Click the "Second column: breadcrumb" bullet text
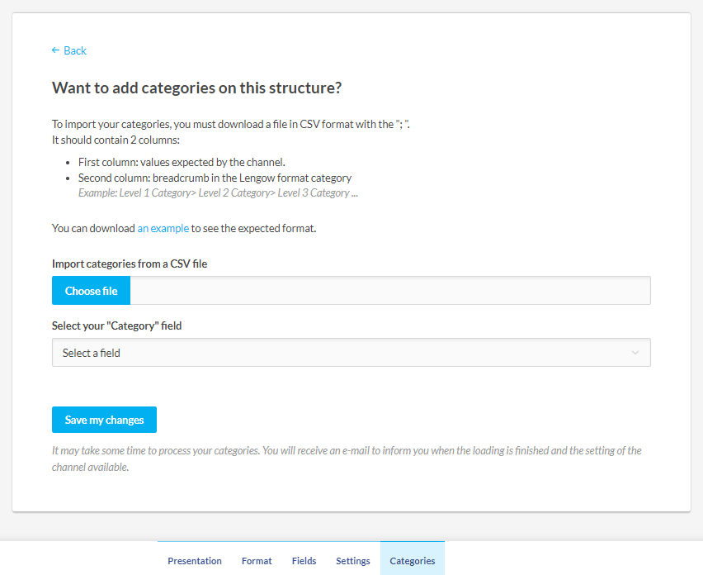The height and width of the screenshot is (575, 703). (215, 178)
